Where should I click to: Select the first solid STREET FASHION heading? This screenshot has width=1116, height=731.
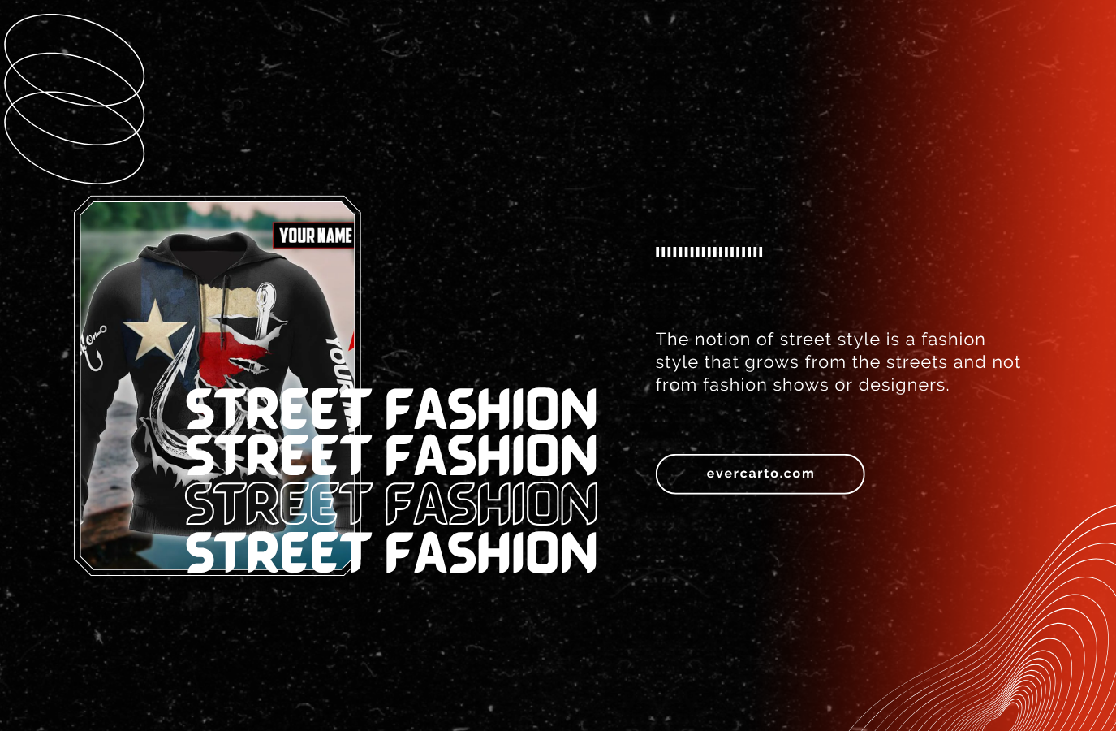pyautogui.click(x=391, y=409)
